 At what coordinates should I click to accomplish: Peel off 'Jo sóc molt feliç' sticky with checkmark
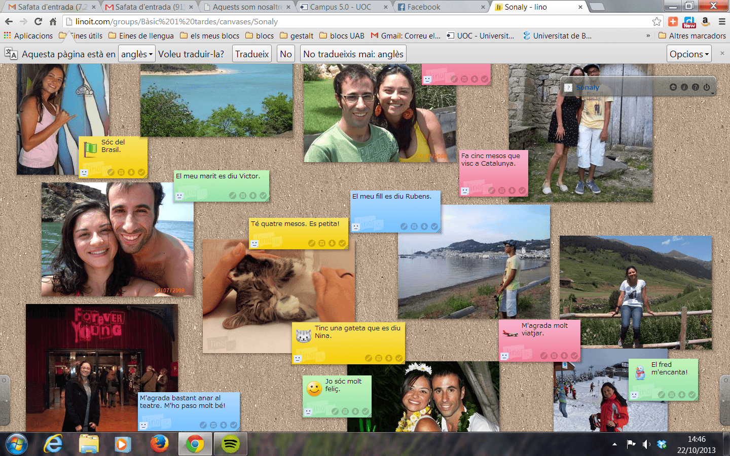point(366,411)
